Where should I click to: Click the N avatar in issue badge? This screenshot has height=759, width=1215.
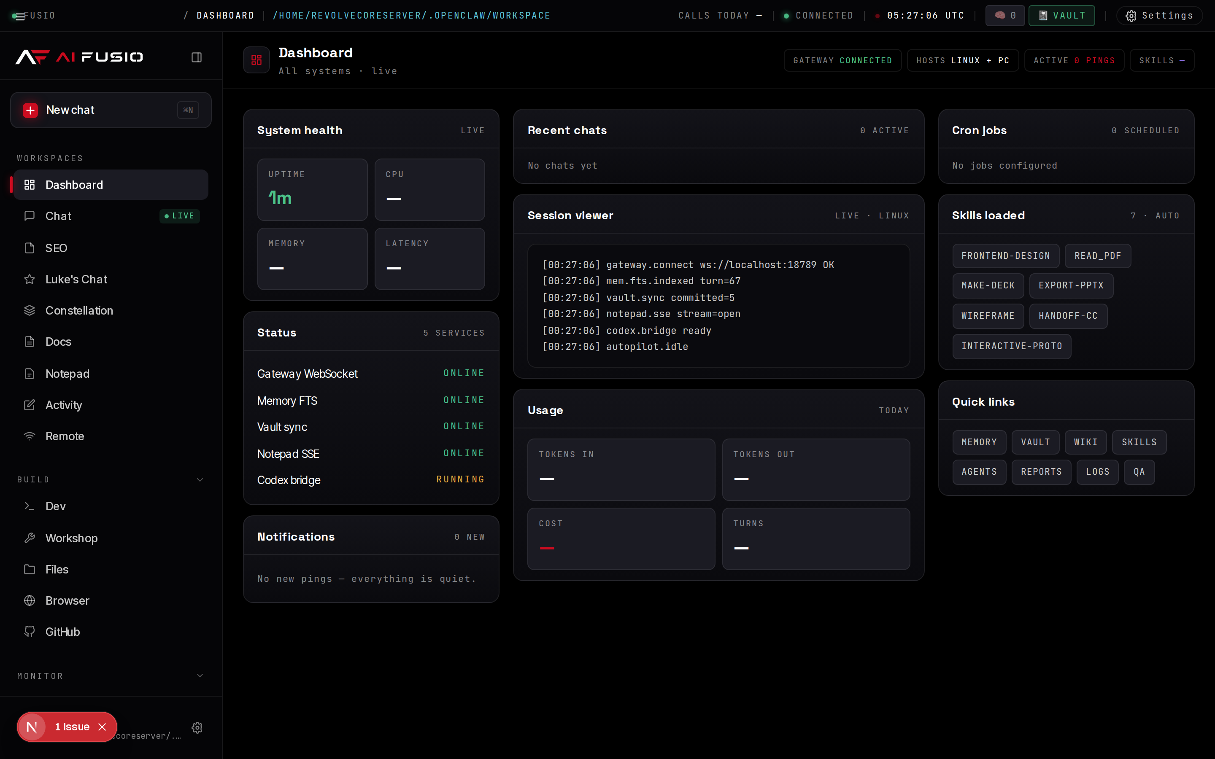tap(32, 727)
